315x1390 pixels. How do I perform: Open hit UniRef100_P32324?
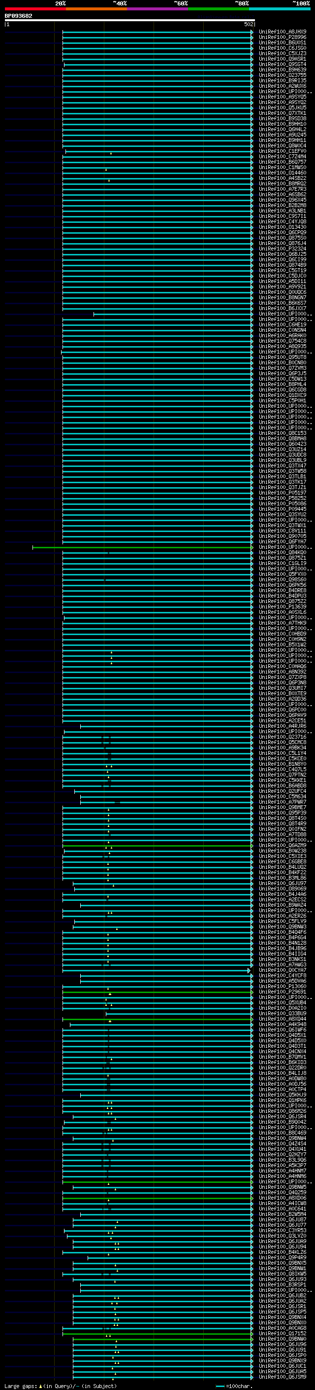tap(283, 249)
